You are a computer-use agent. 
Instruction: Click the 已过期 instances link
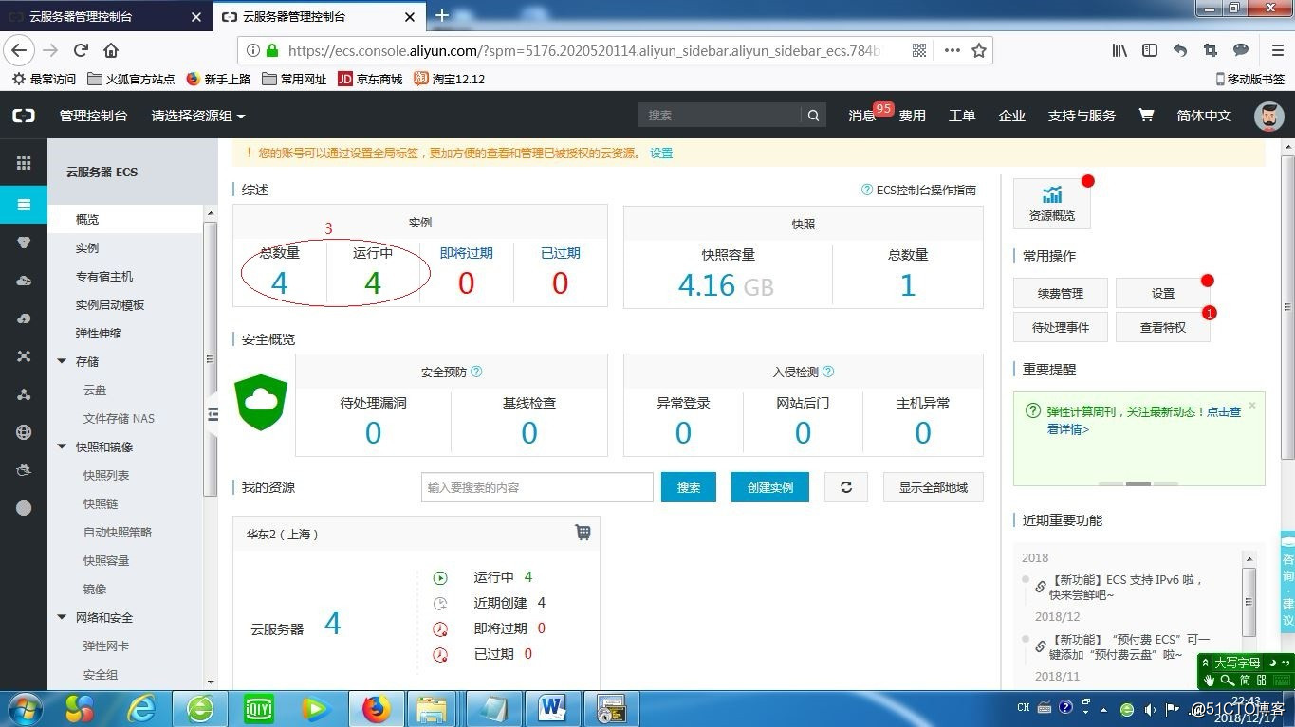point(560,253)
